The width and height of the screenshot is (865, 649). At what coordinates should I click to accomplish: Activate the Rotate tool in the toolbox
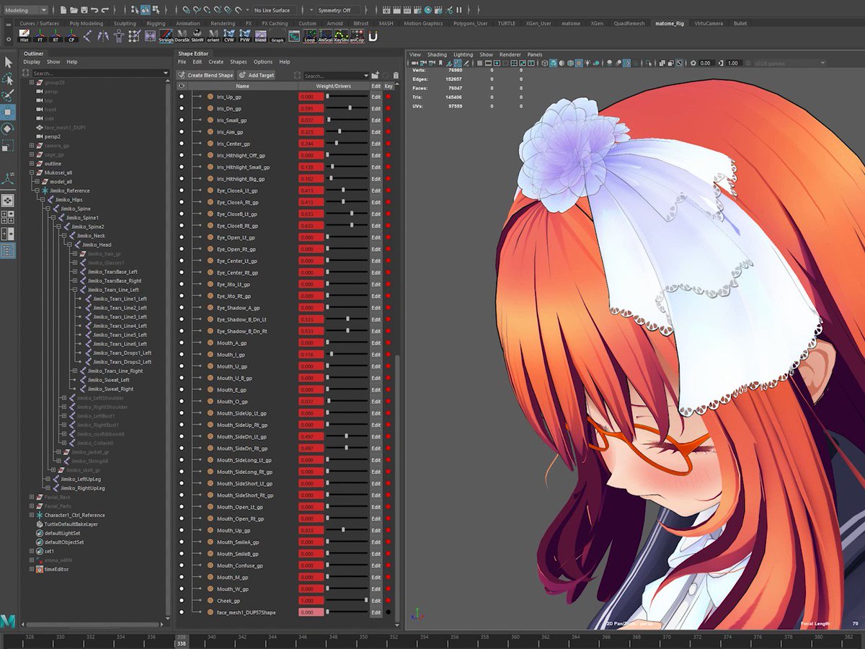pyautogui.click(x=8, y=128)
